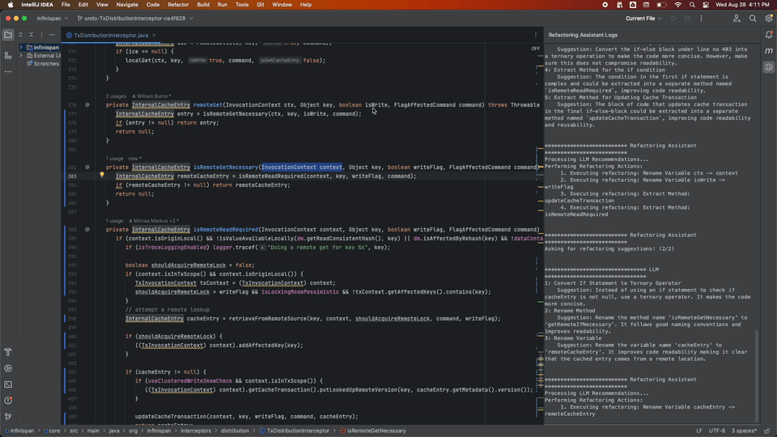This screenshot has width=777, height=437.
Task: Open the Refactor menu
Action: pyautogui.click(x=178, y=5)
